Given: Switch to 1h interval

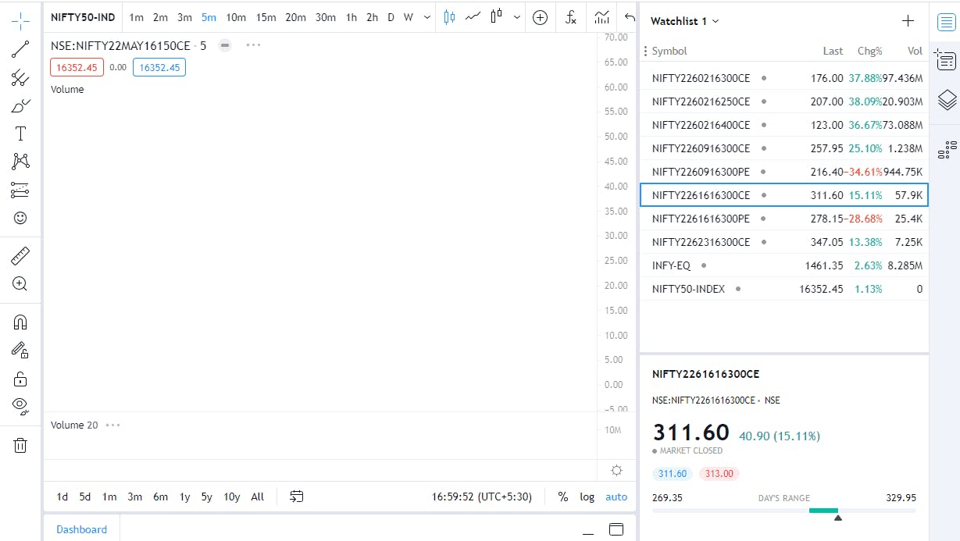Looking at the screenshot, I should [352, 17].
